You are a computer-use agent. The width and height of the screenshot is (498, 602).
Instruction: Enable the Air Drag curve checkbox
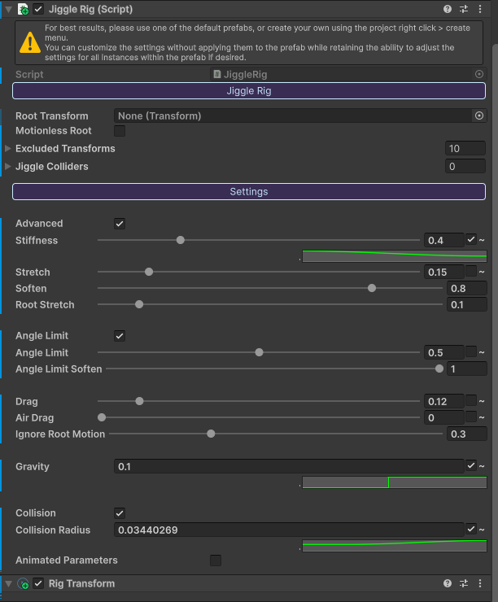471,417
